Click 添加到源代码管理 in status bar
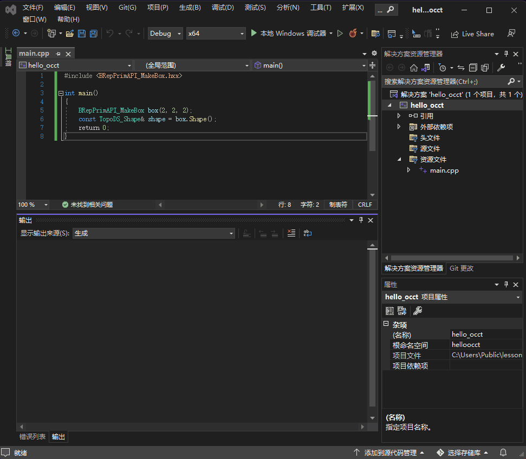This screenshot has height=459, width=526. pos(390,453)
